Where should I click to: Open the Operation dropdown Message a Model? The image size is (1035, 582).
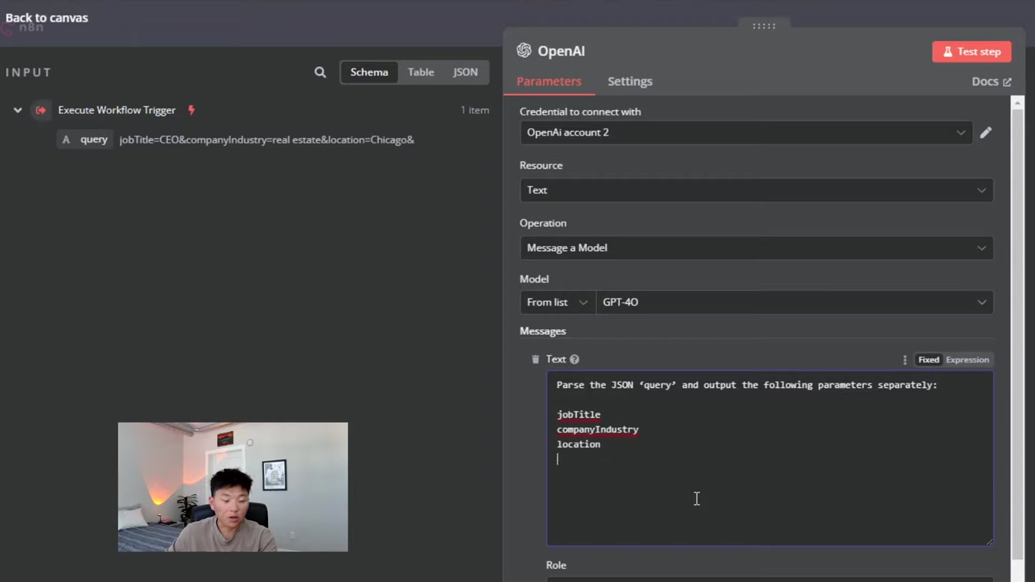pos(756,248)
